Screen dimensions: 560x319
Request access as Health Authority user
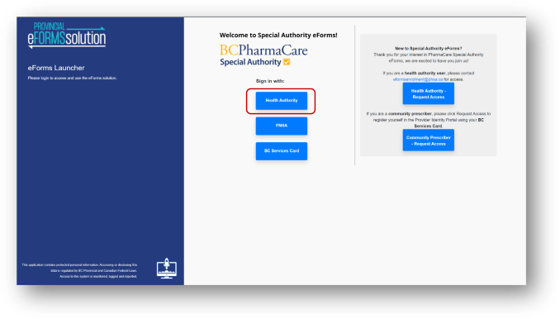click(x=428, y=93)
